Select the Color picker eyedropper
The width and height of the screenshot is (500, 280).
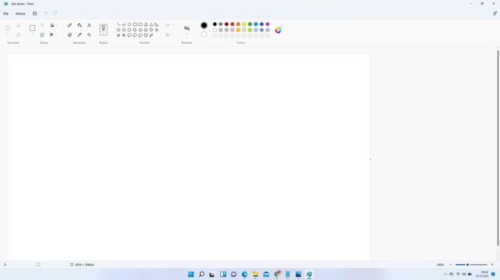click(79, 35)
